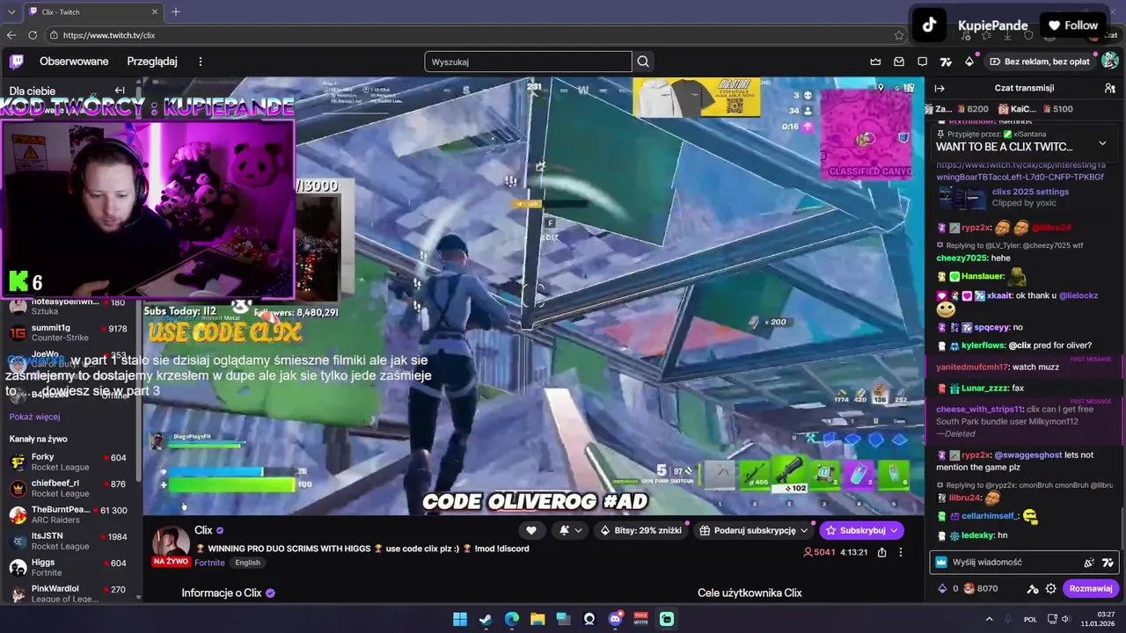Screen dimensions: 1126x633
Task: Click the search magnifier button
Action: [x=643, y=62]
